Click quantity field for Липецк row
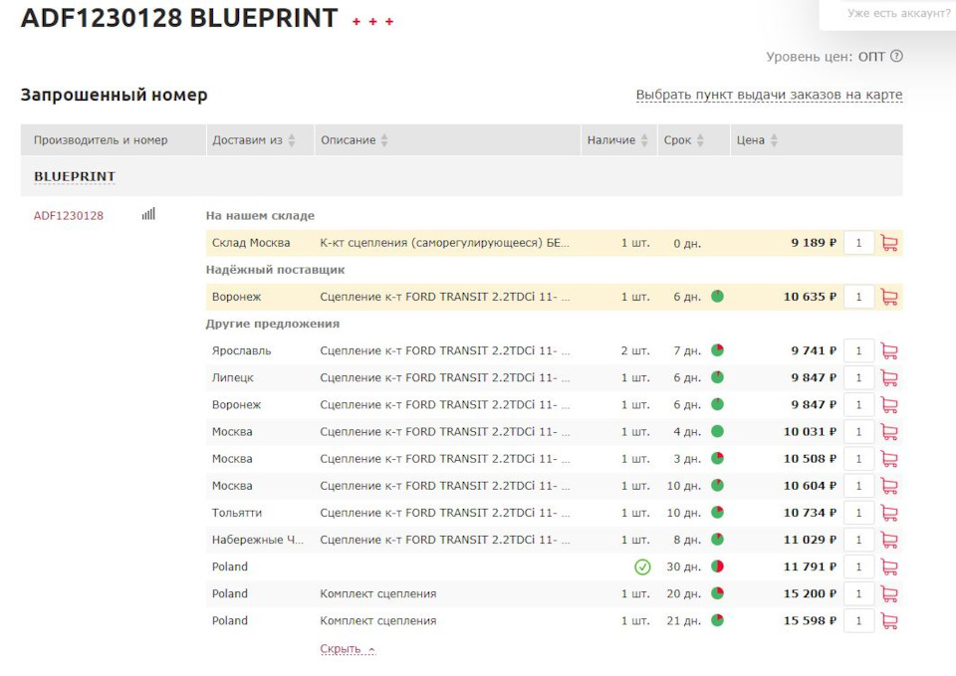The image size is (956, 676). [x=858, y=378]
